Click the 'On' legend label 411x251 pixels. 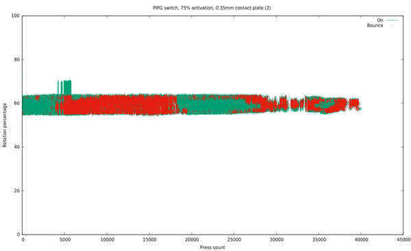[379, 20]
